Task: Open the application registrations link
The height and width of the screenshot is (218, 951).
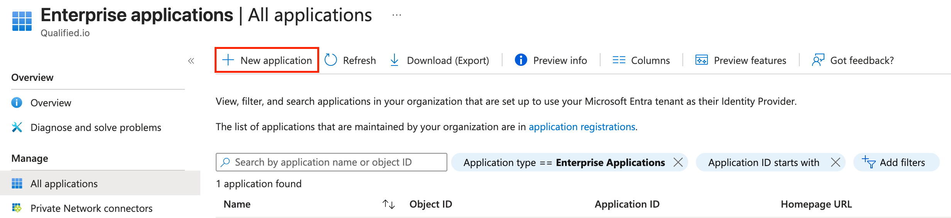Action: pos(582,127)
